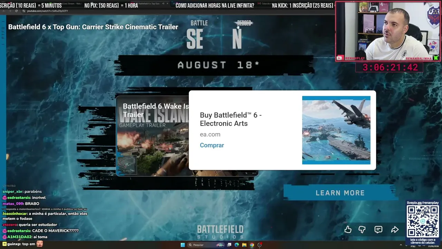
Task: Click the LEARN MORE button
Action: coord(340,193)
